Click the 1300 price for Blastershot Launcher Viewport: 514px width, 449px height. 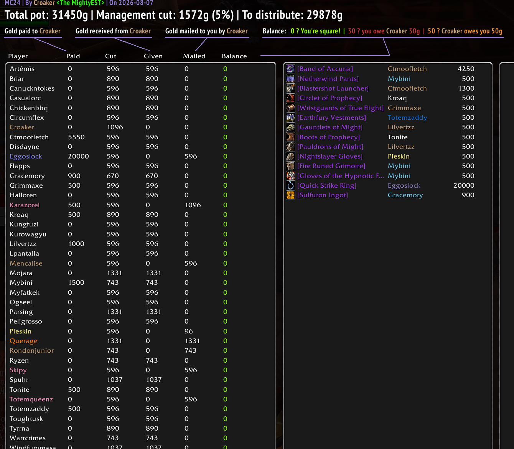(466, 88)
